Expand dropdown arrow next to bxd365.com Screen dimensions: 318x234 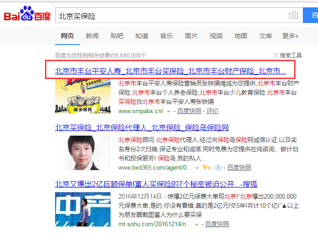coord(197,168)
